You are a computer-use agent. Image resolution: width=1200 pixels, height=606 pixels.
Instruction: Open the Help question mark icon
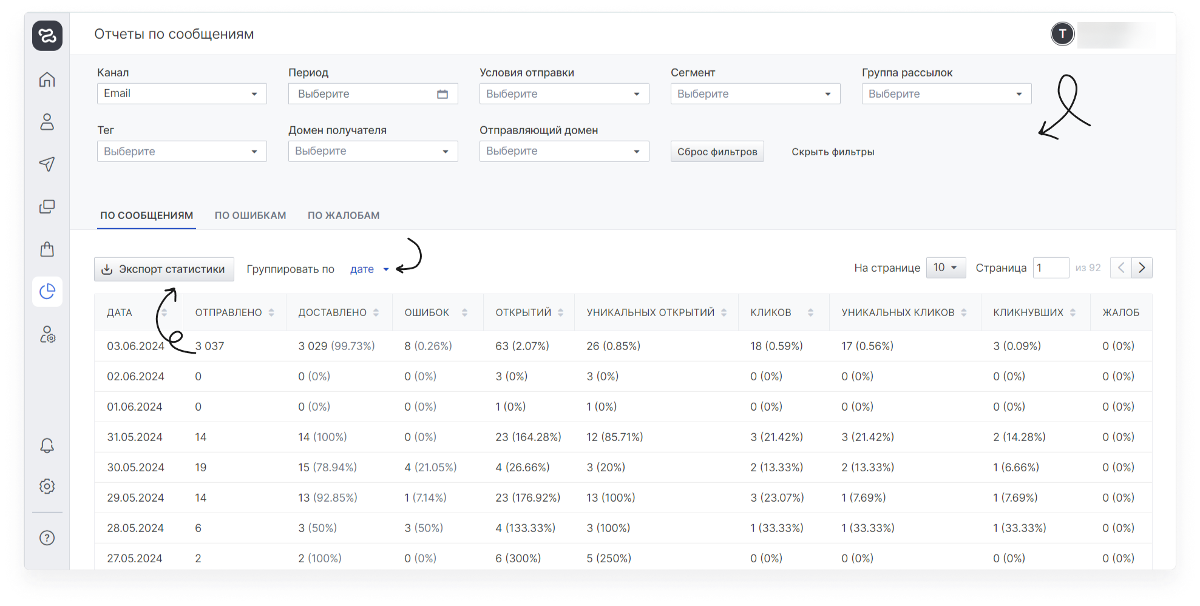[x=47, y=538]
